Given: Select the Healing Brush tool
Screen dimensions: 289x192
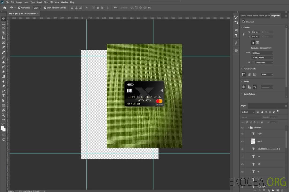Looking at the screenshot, I should (x=3, y=52).
